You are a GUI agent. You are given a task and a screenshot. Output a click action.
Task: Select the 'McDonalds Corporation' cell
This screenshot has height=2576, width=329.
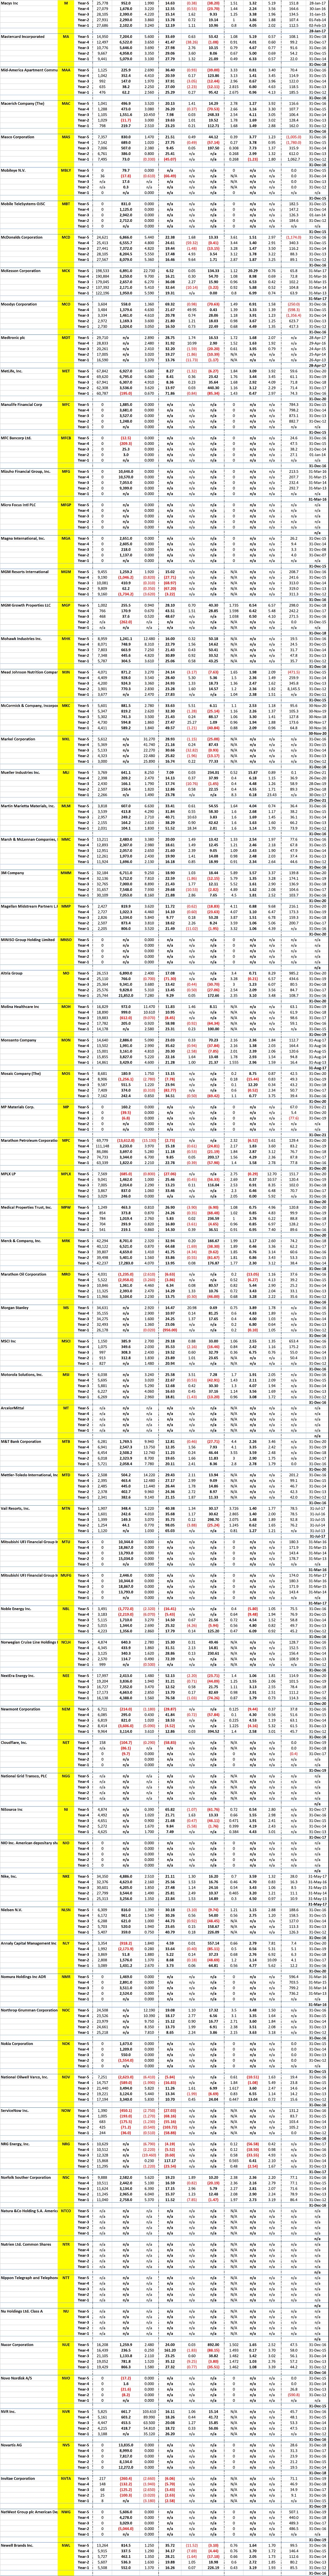29,237
